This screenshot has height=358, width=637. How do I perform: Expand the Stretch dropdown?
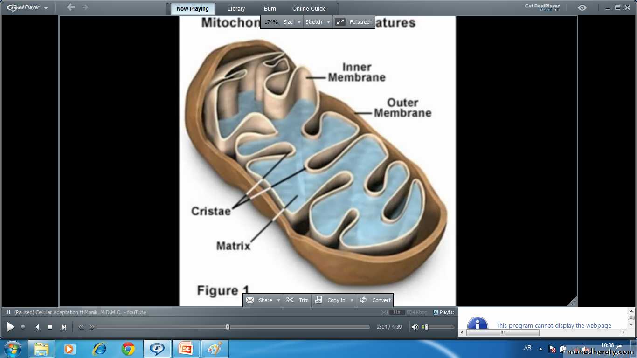coord(328,22)
